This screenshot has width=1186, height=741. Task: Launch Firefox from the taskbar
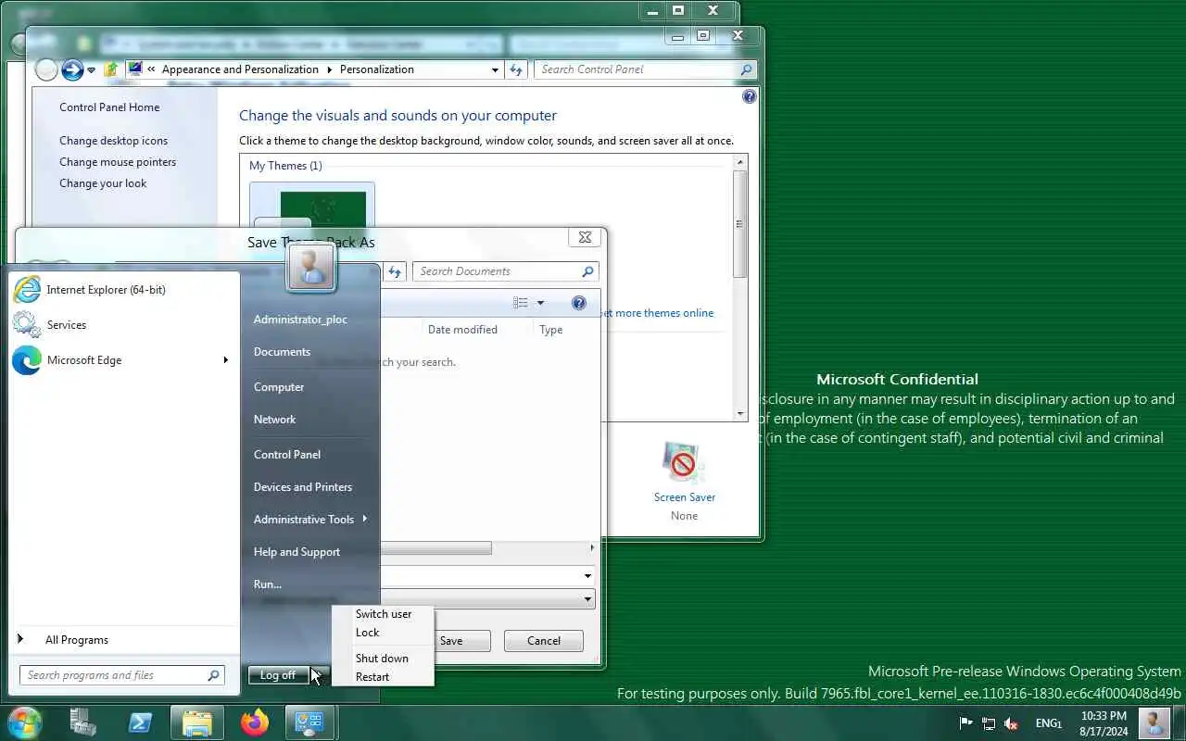click(255, 722)
